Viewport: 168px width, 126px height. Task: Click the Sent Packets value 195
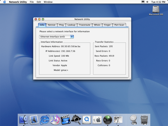(111, 46)
